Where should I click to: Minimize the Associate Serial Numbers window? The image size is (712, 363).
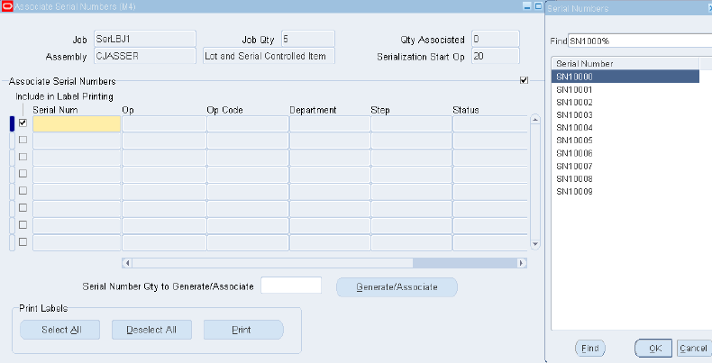527,6
